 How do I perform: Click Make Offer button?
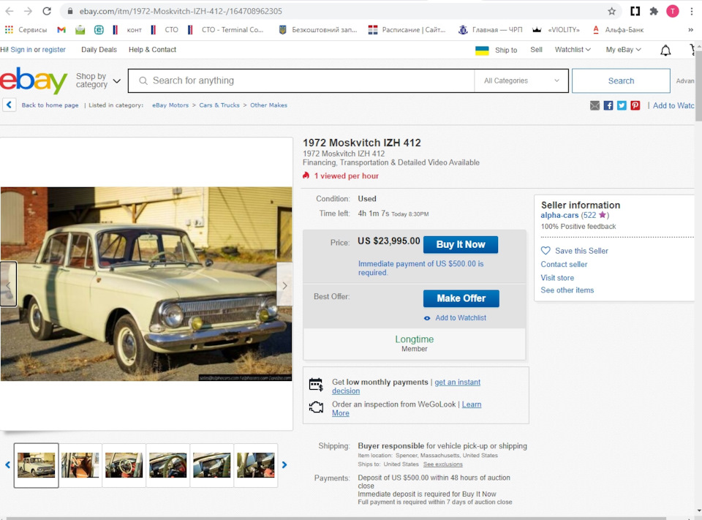click(x=461, y=298)
